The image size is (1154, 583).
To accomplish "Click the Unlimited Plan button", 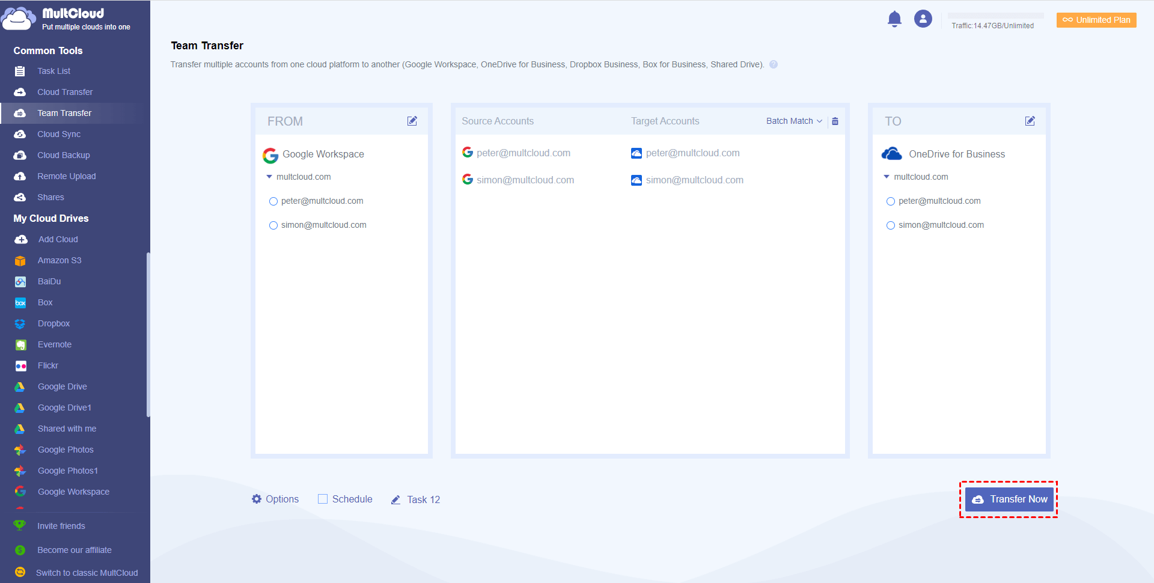I will coord(1096,20).
